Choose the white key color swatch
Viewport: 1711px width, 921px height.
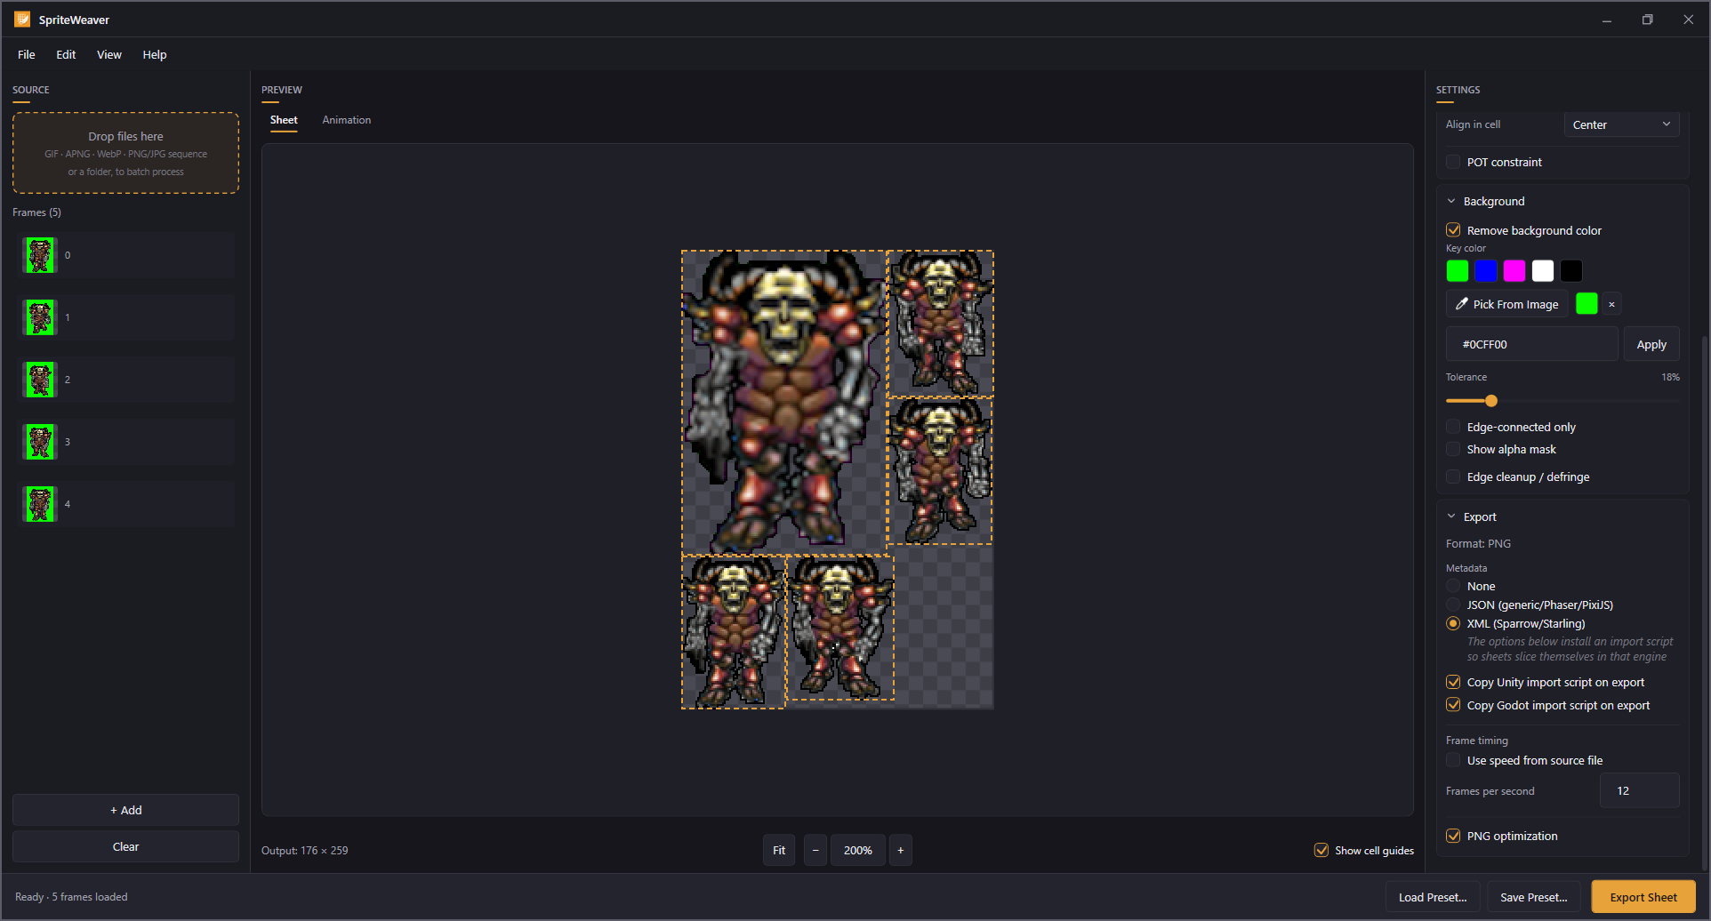pos(1543,270)
